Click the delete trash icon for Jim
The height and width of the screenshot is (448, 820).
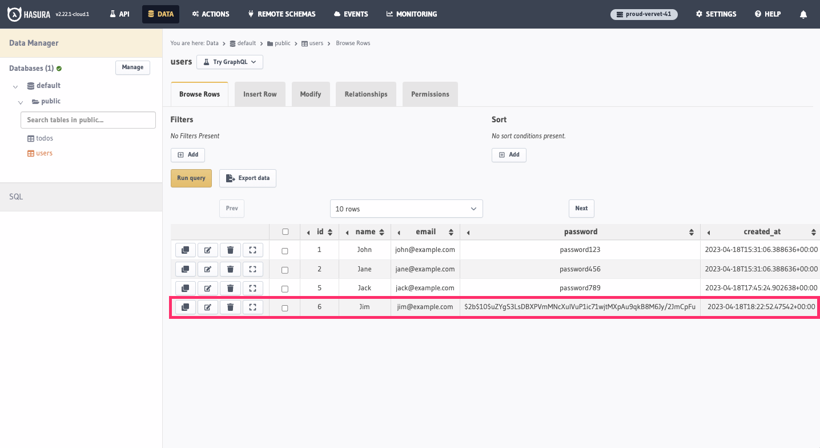(x=230, y=307)
